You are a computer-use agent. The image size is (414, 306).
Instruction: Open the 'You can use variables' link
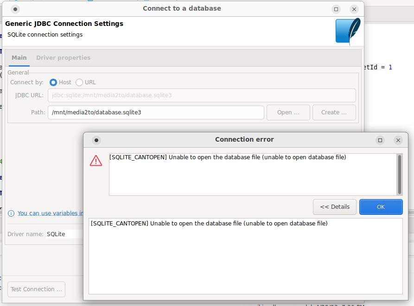48,213
